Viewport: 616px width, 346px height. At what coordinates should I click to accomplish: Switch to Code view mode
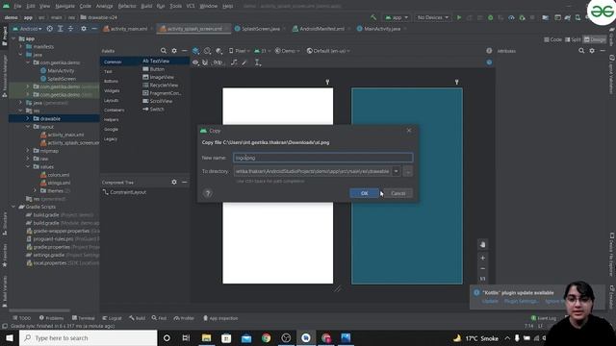553,39
